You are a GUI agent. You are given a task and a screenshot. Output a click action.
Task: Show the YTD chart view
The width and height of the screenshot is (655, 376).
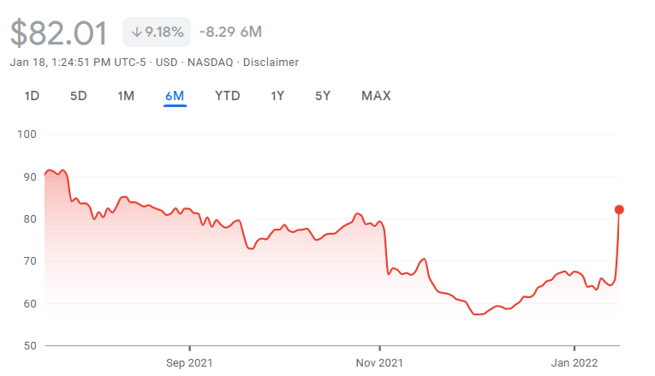227,96
